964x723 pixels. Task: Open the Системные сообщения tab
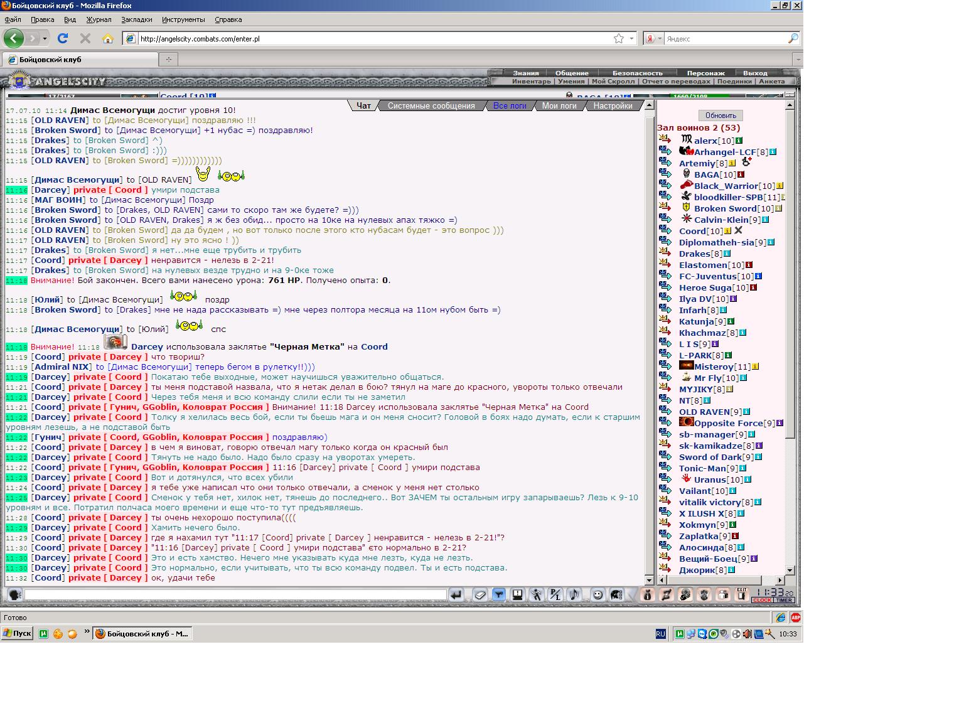[x=431, y=105]
